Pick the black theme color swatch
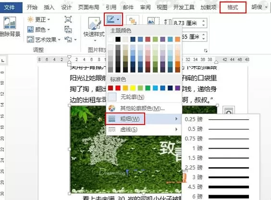Image resolution: width=271 pixels, height=200 pixels. click(118, 39)
